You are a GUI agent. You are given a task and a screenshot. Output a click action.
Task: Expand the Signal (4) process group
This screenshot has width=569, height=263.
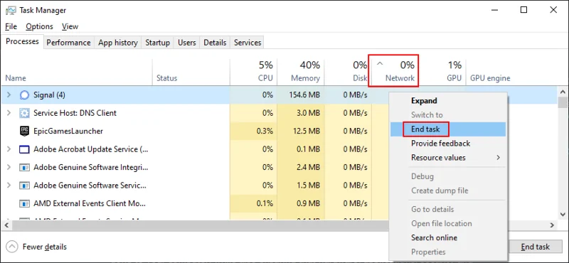click(9, 95)
